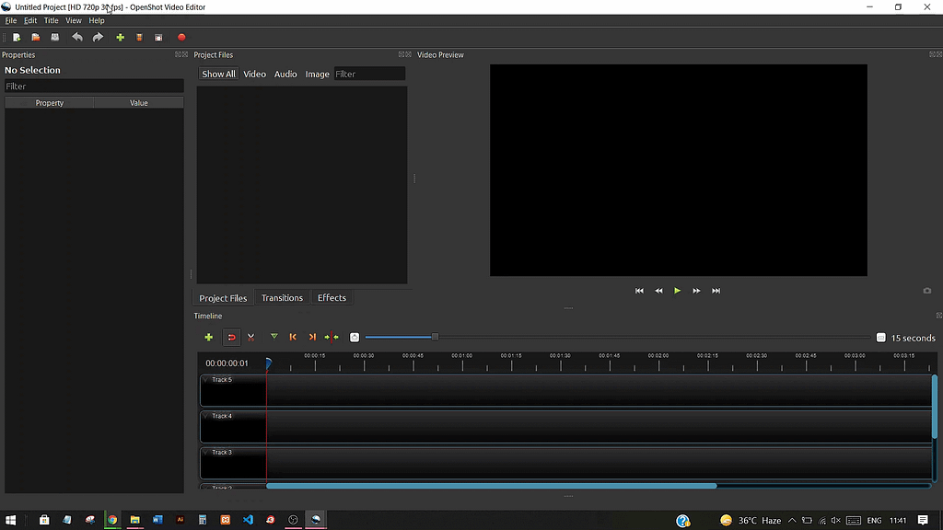943x530 pixels.
Task: Click the Properties filter input field
Action: 92,86
